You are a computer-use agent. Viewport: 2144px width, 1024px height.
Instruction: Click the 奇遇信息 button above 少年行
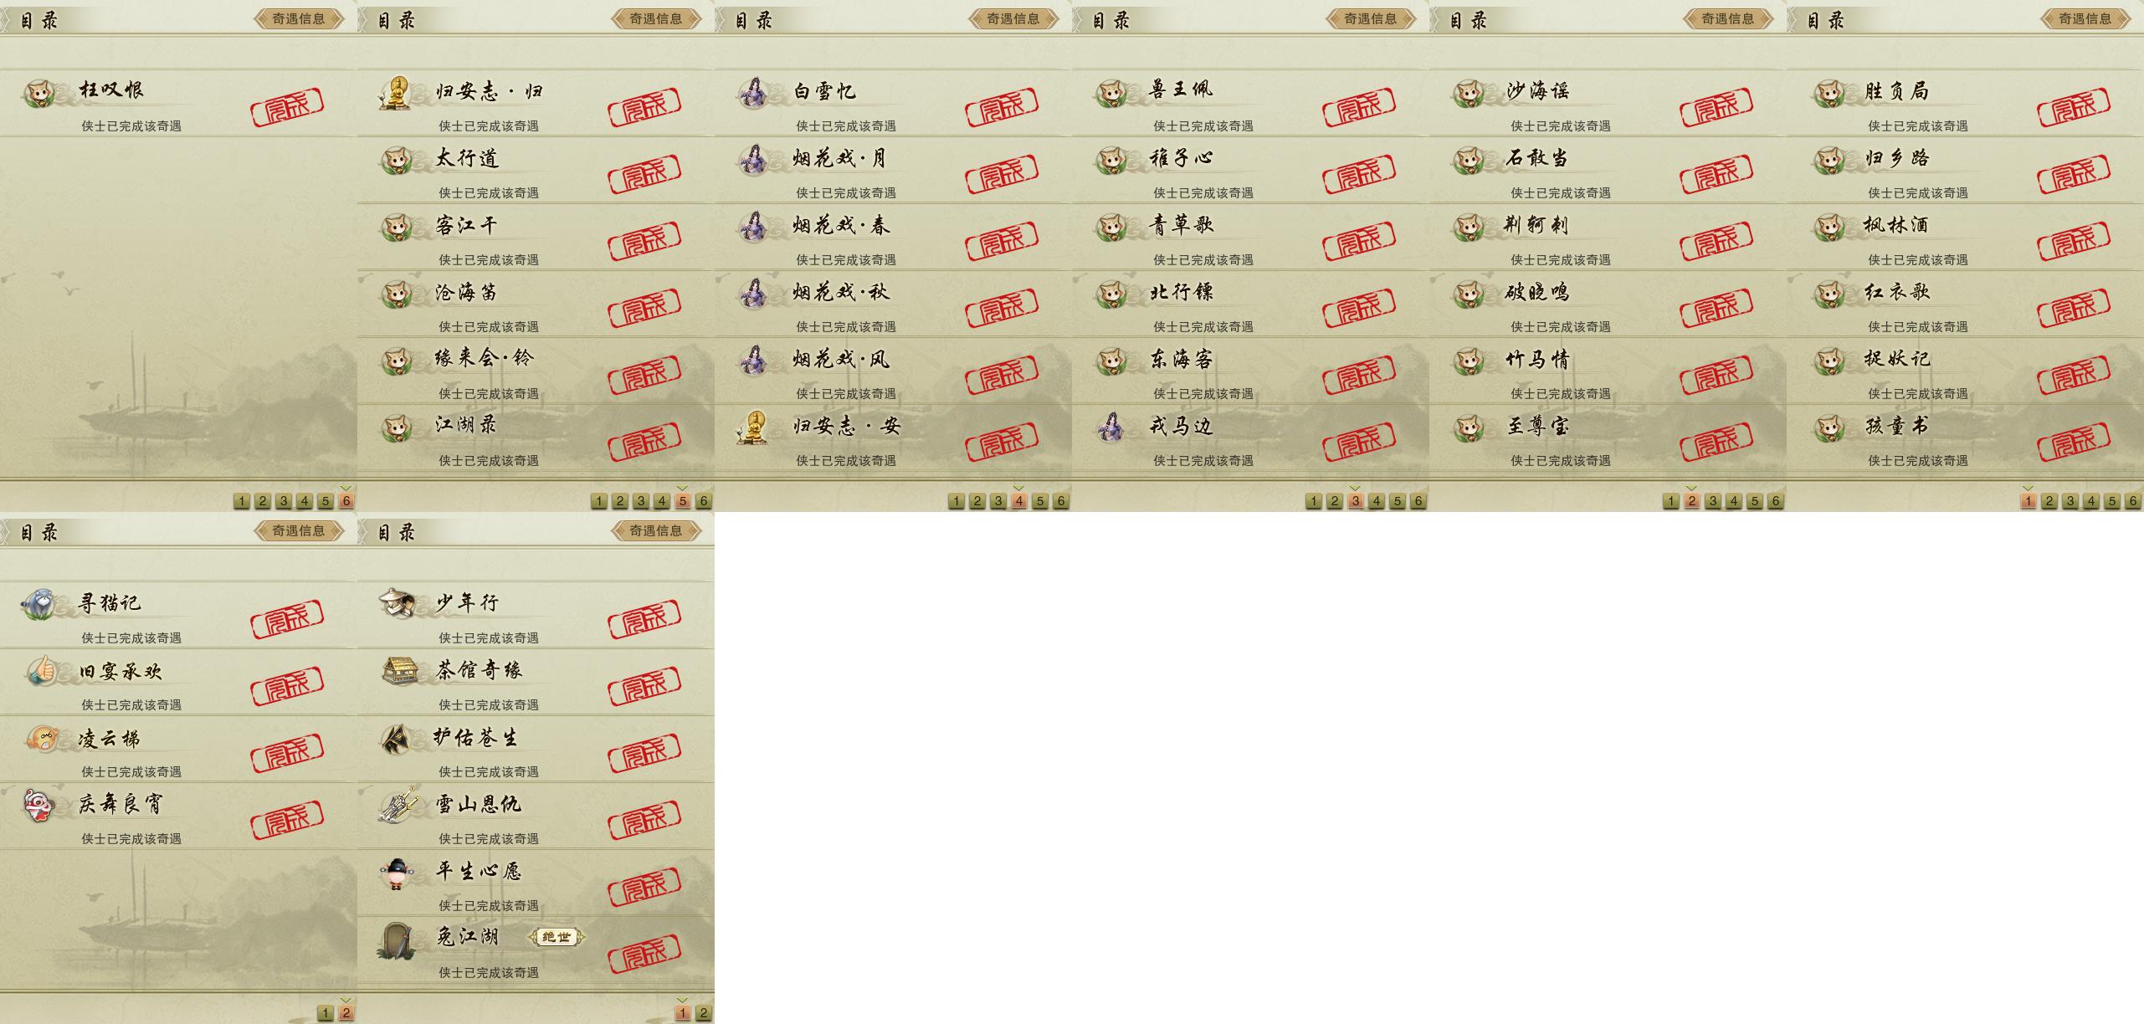[656, 530]
